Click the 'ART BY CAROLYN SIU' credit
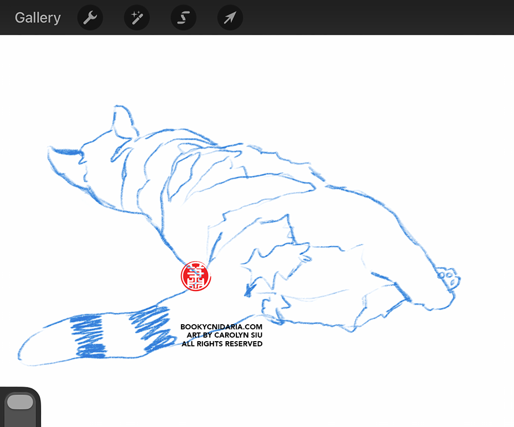 (224, 335)
